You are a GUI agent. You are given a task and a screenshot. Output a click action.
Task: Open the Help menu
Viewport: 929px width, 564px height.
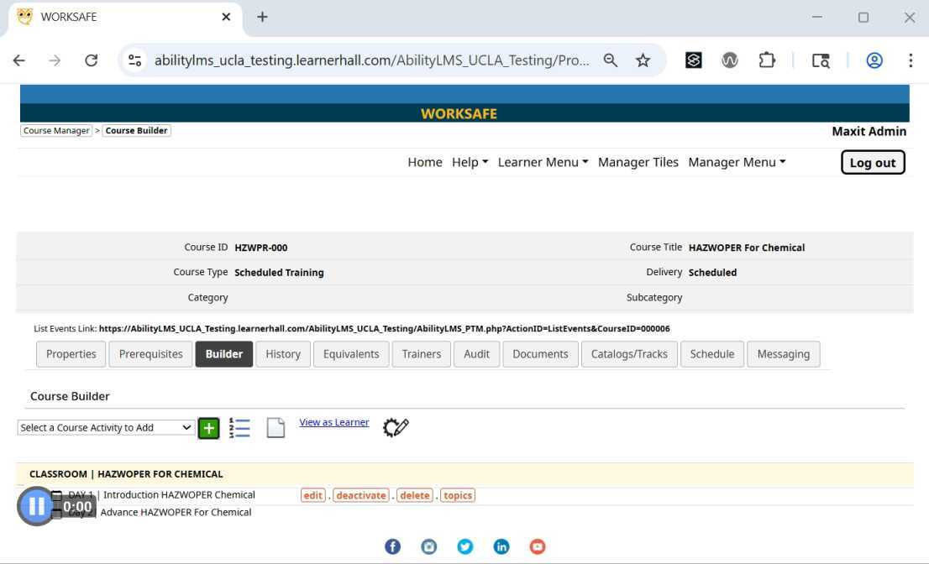pos(470,162)
